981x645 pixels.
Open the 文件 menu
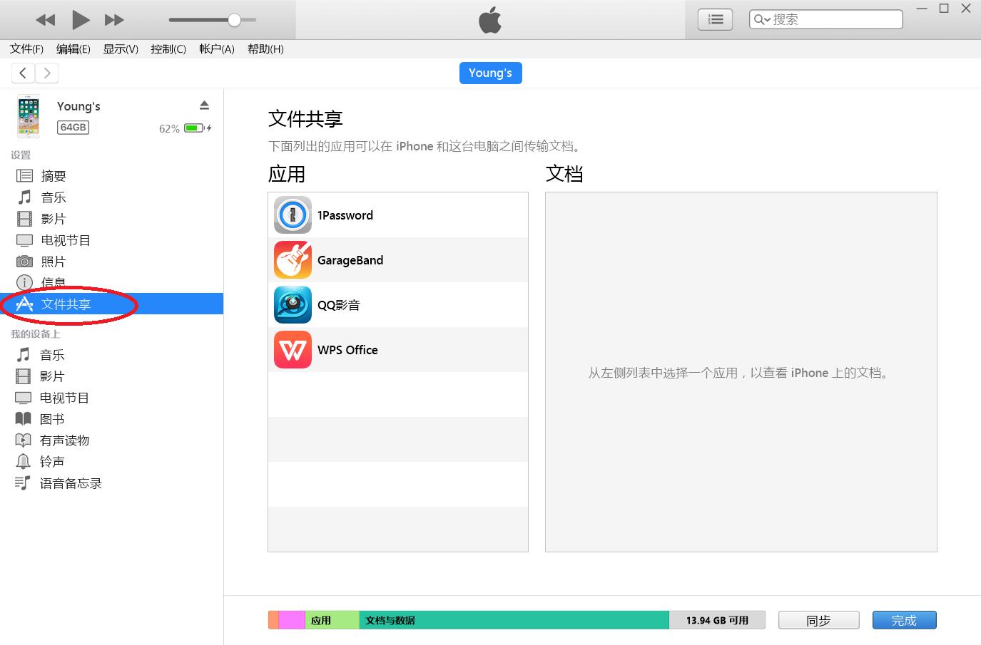pos(26,48)
